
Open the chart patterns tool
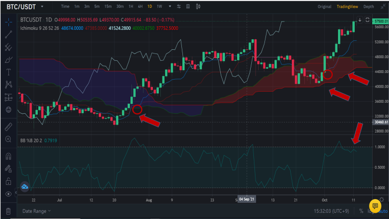pos(8,84)
